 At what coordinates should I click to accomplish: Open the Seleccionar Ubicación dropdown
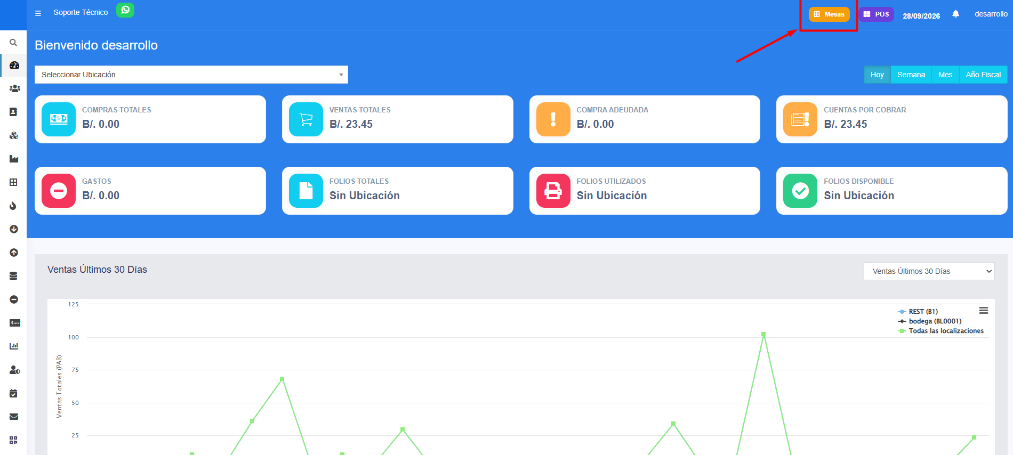click(191, 75)
